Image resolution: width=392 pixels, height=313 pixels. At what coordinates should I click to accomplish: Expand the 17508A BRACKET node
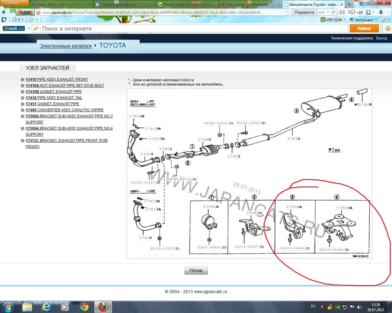(x=22, y=116)
